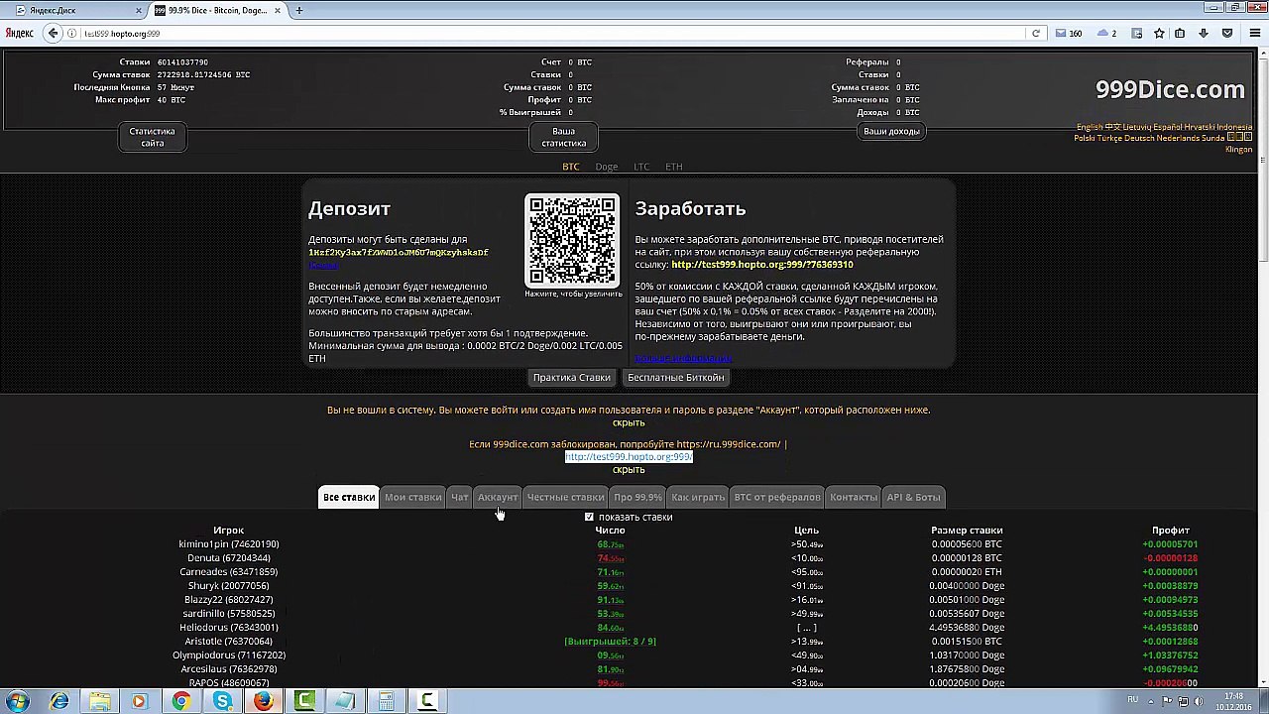Open the Windows Start menu
1269x714 pixels.
[x=18, y=701]
